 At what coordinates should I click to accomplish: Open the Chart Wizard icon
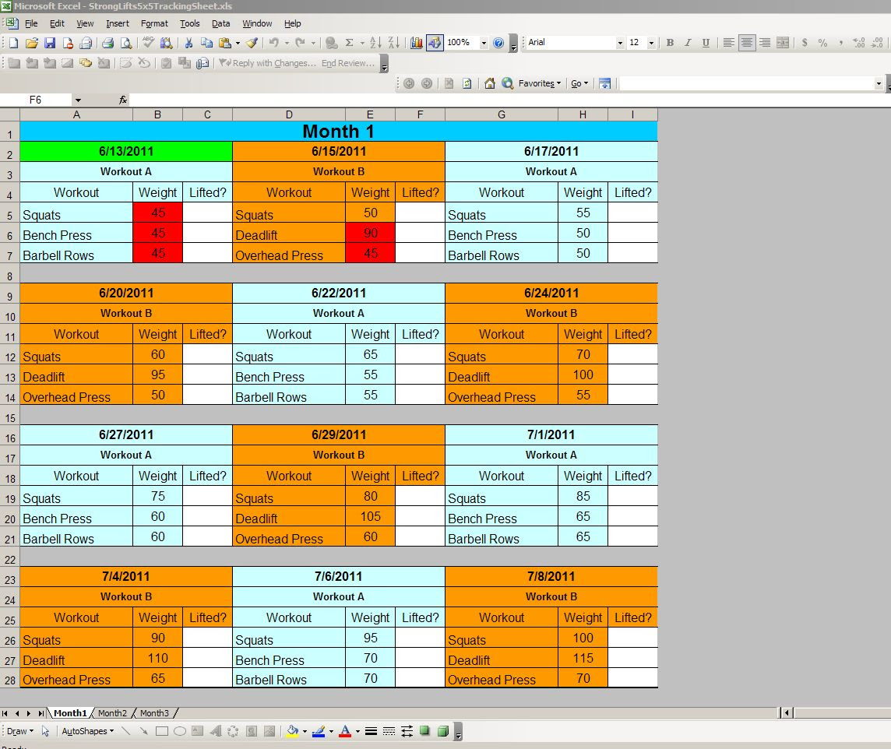pos(417,43)
